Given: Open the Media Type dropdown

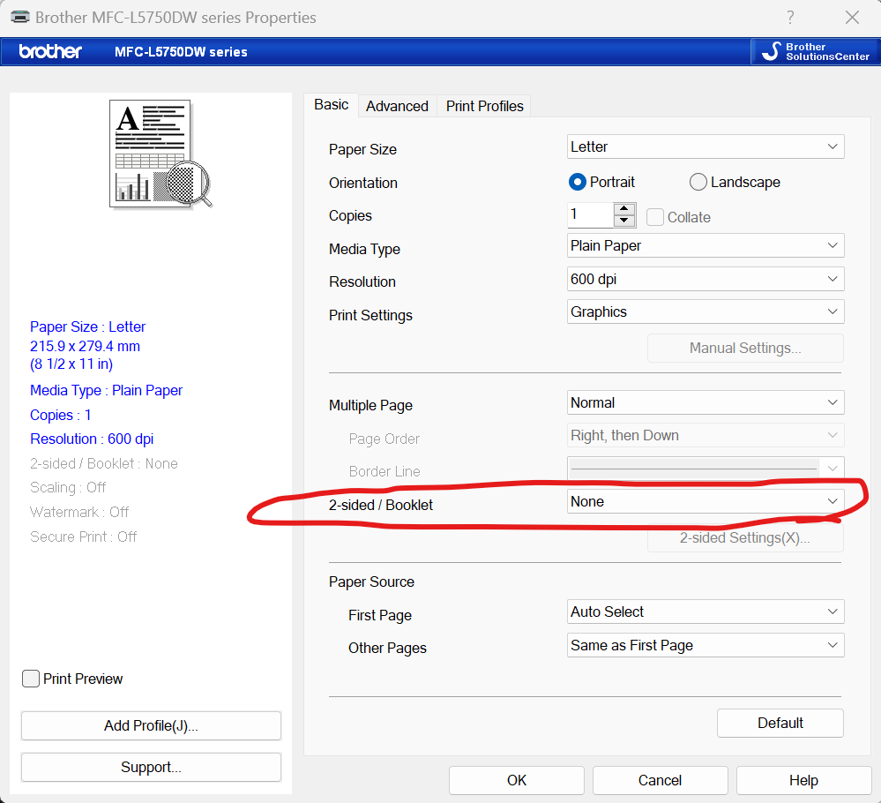Looking at the screenshot, I should (706, 245).
